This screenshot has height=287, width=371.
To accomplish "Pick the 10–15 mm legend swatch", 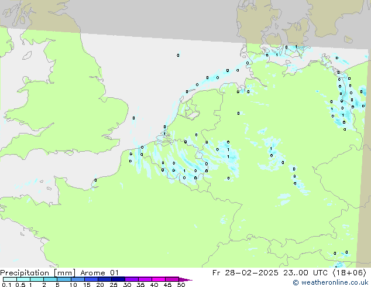I will coord(78,279).
